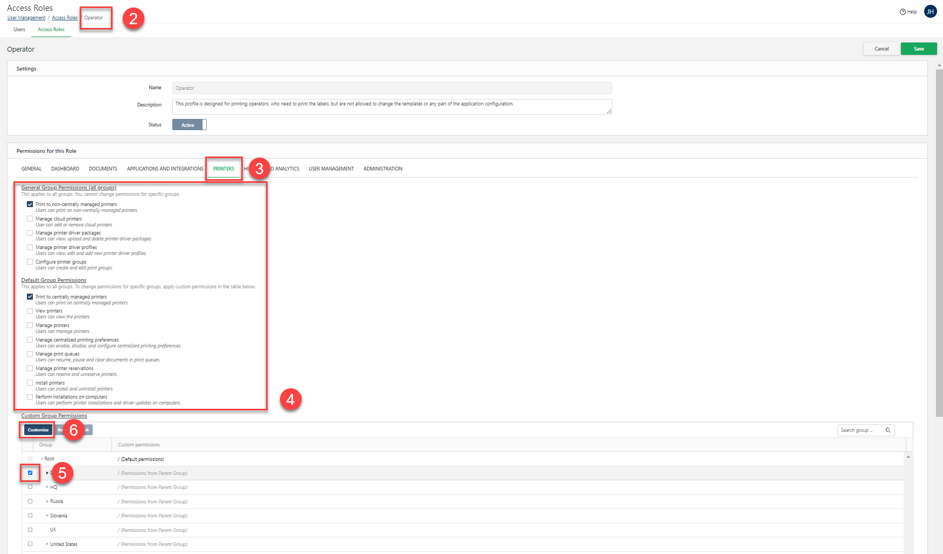Click the search magnifier in group search
The width and height of the screenshot is (943, 554).
[x=888, y=430]
